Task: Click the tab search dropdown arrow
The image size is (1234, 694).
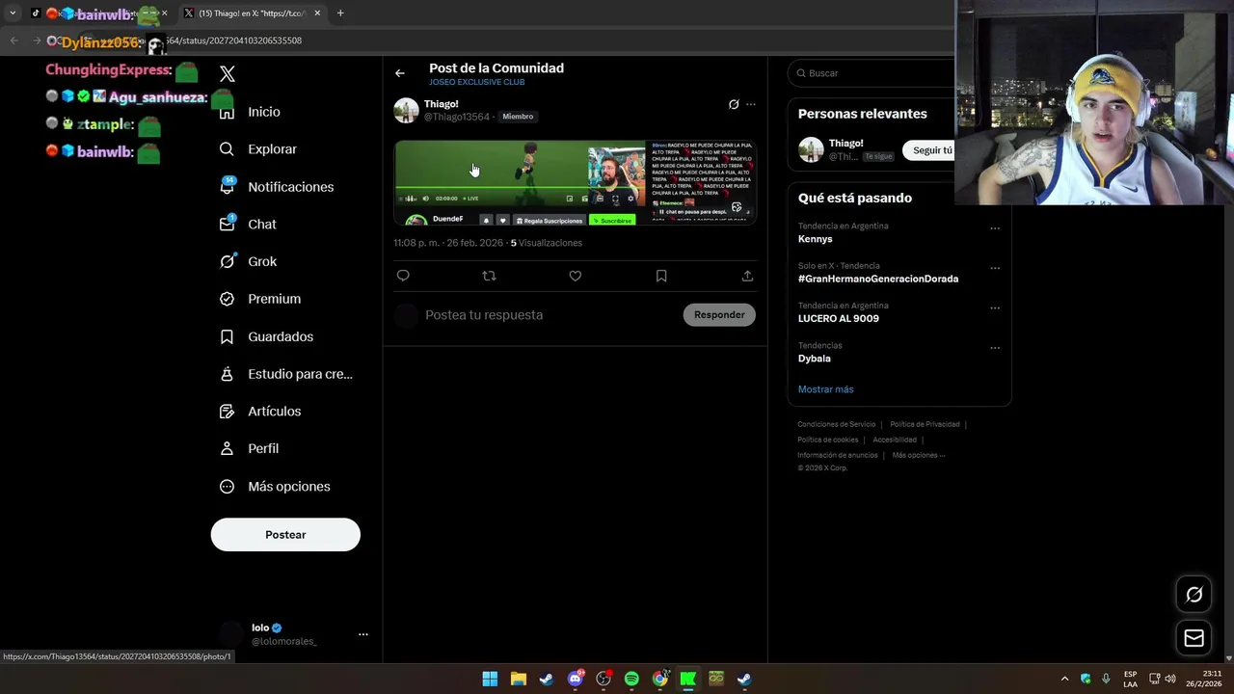Action: (x=13, y=13)
